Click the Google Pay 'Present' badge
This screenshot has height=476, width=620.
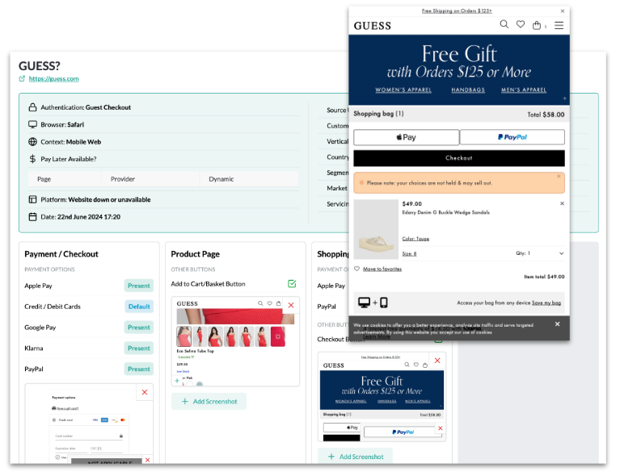coord(139,328)
